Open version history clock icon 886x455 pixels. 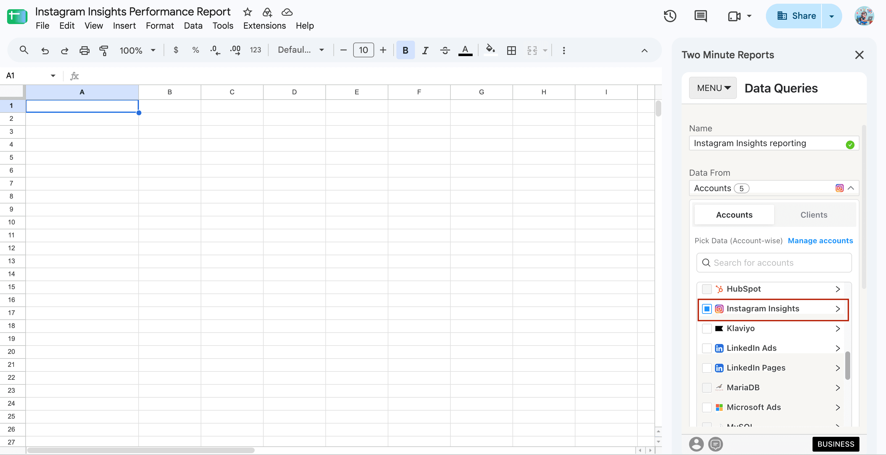click(670, 16)
